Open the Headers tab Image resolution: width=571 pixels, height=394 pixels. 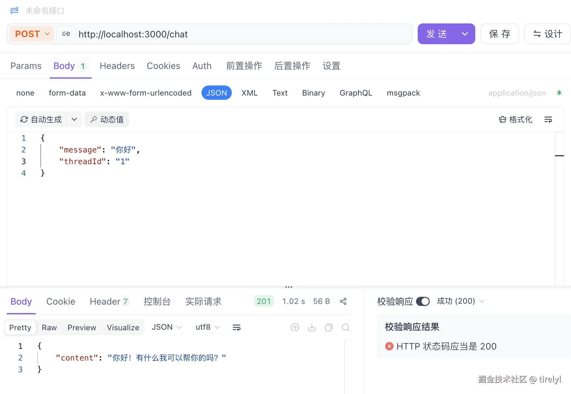tap(117, 66)
